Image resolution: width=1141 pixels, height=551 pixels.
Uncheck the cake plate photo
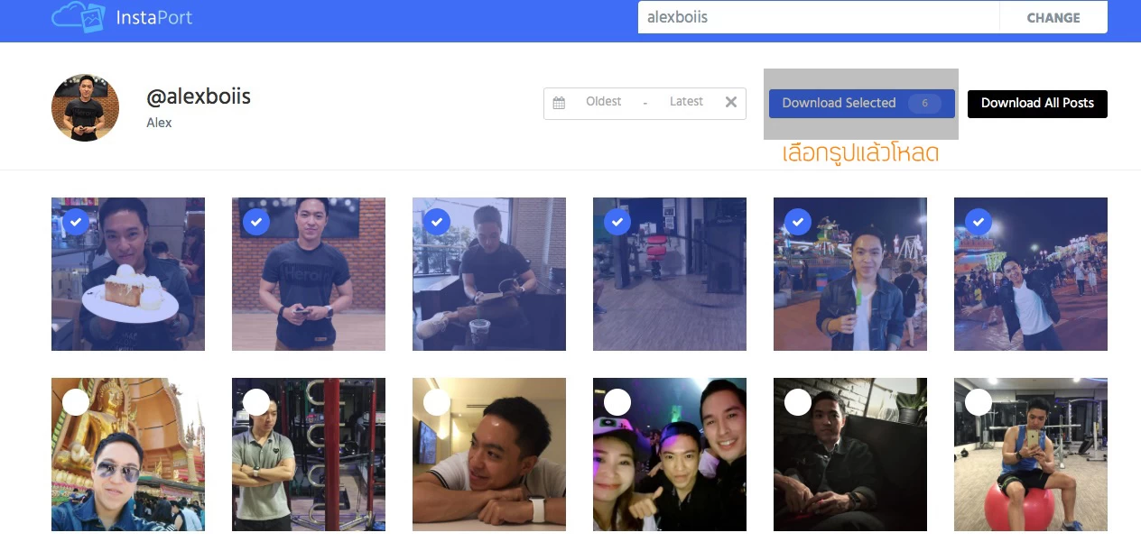(76, 221)
